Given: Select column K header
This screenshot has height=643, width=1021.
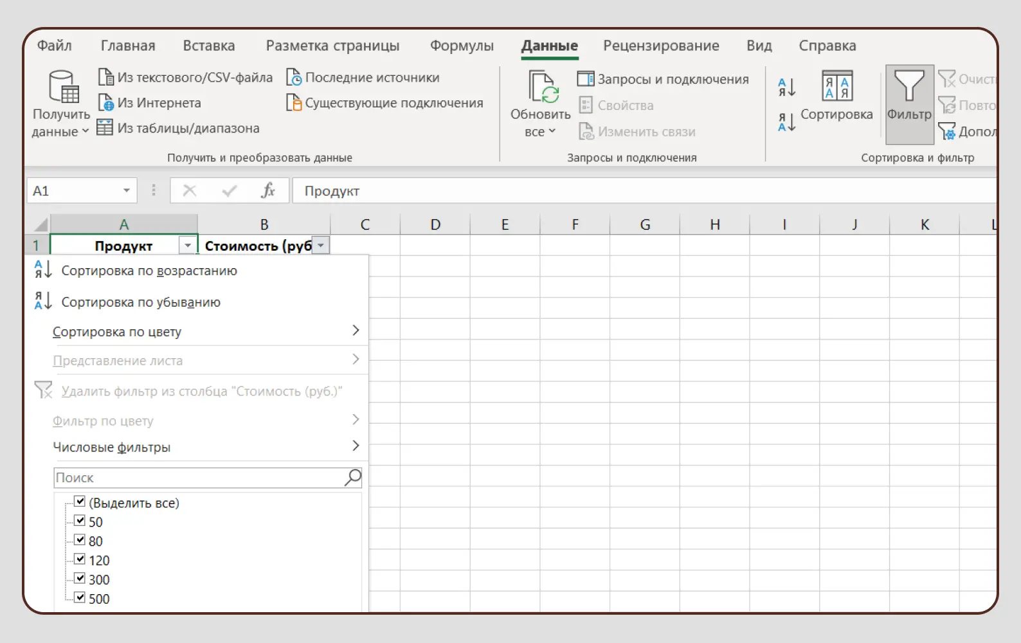Looking at the screenshot, I should tap(925, 224).
